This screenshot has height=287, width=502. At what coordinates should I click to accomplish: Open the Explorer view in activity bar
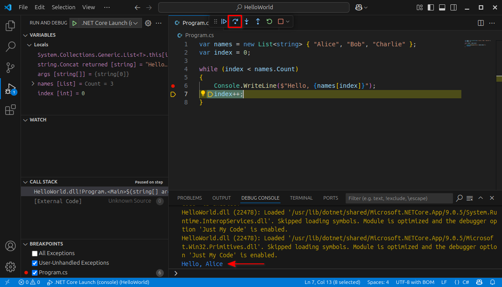10,26
